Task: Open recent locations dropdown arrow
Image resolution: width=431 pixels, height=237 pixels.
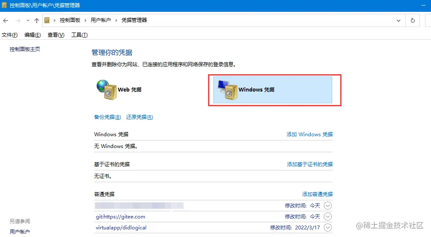Action: [28, 21]
